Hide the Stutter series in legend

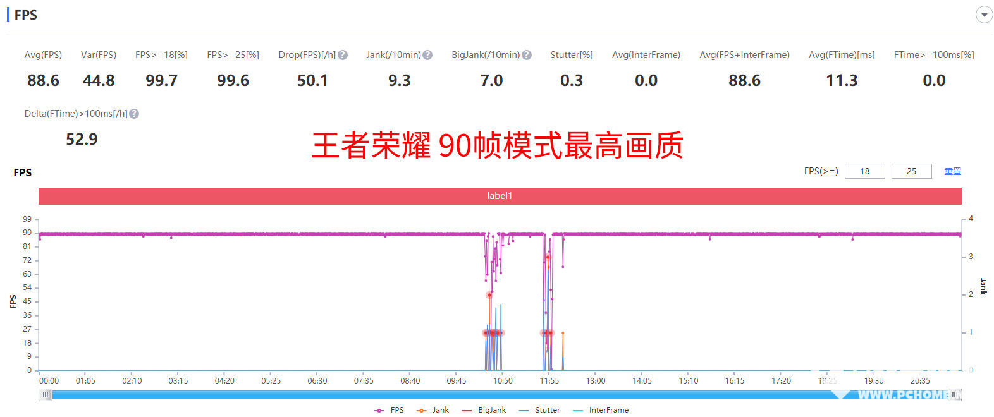coord(539,410)
